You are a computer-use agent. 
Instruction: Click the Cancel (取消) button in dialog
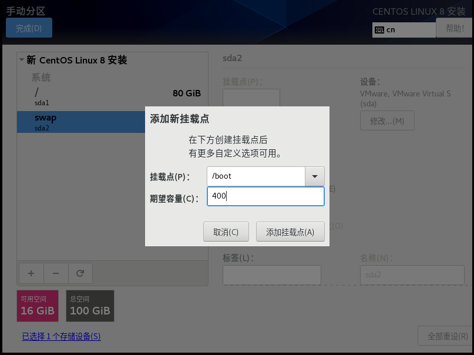(x=226, y=232)
